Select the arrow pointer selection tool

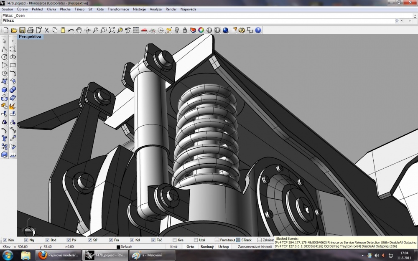tap(4, 41)
